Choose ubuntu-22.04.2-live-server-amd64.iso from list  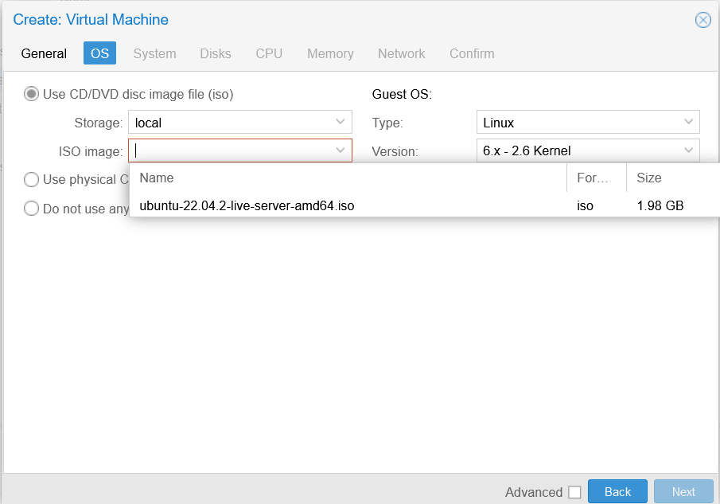coord(247,205)
